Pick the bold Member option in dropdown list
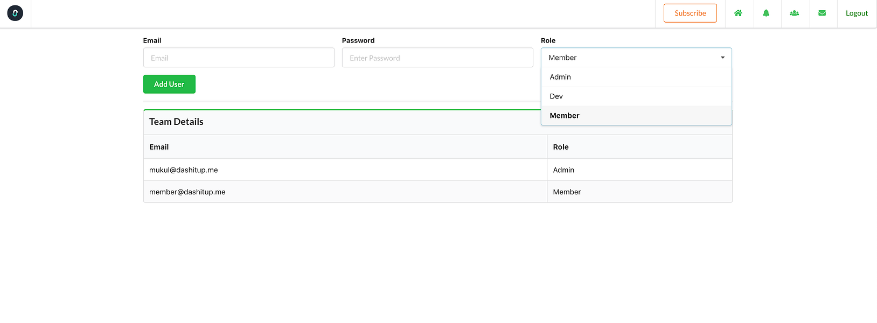 (x=565, y=116)
